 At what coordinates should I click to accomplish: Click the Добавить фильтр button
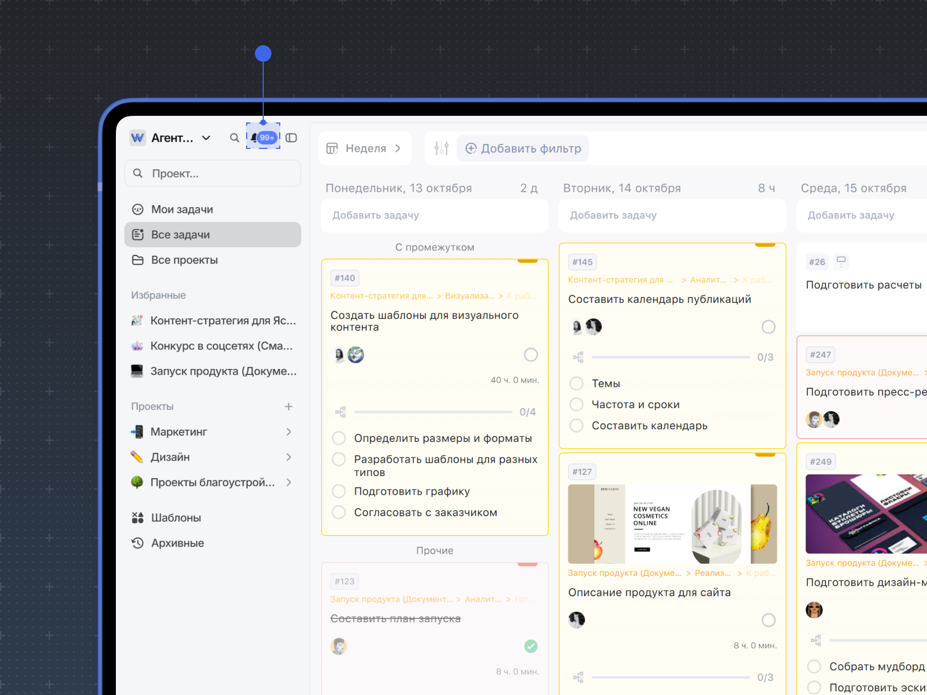pyautogui.click(x=523, y=148)
